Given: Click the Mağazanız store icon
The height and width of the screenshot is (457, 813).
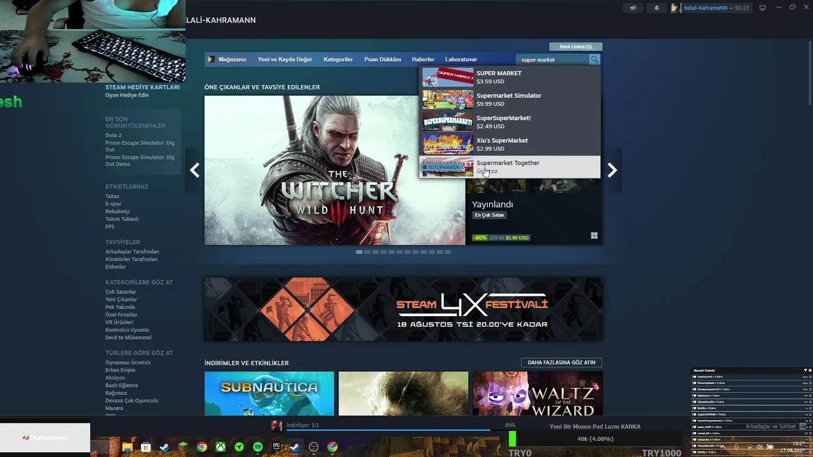Looking at the screenshot, I should point(212,60).
